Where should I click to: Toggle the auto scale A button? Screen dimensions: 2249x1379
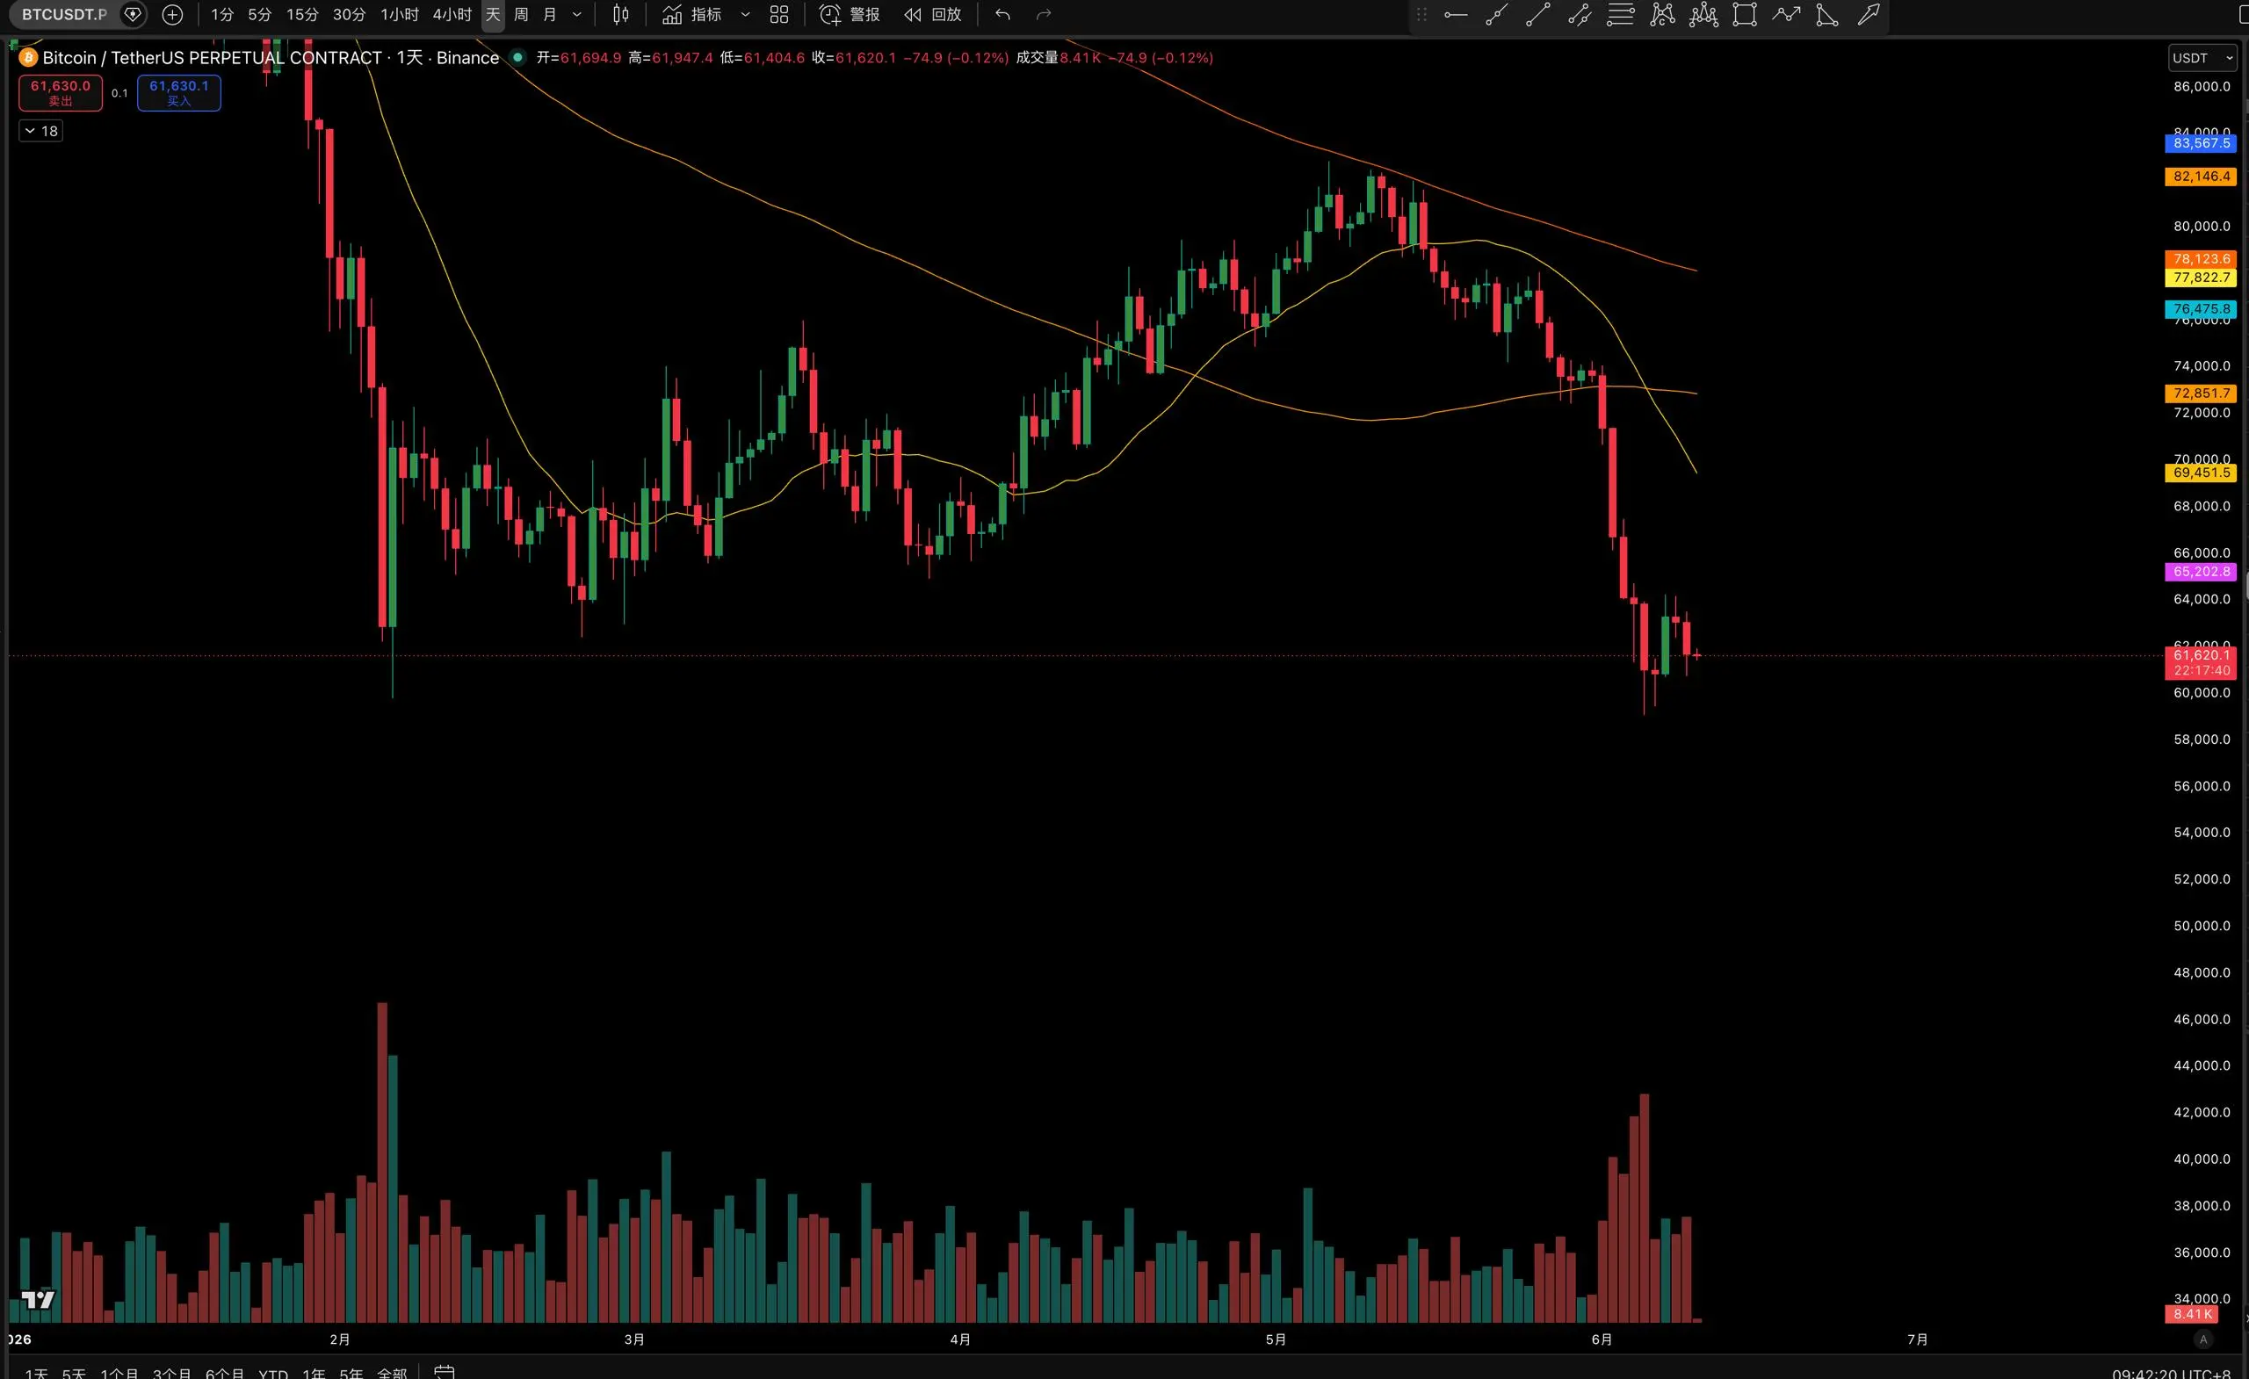(2202, 1339)
